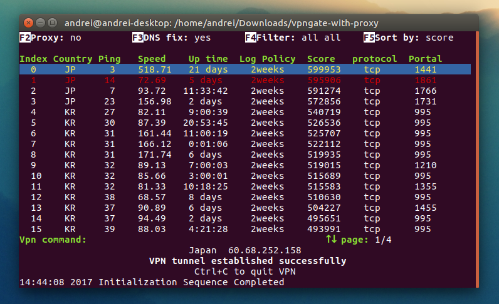Click the IP address 60.68.252.158
This screenshot has height=304, width=499.
coord(265,250)
